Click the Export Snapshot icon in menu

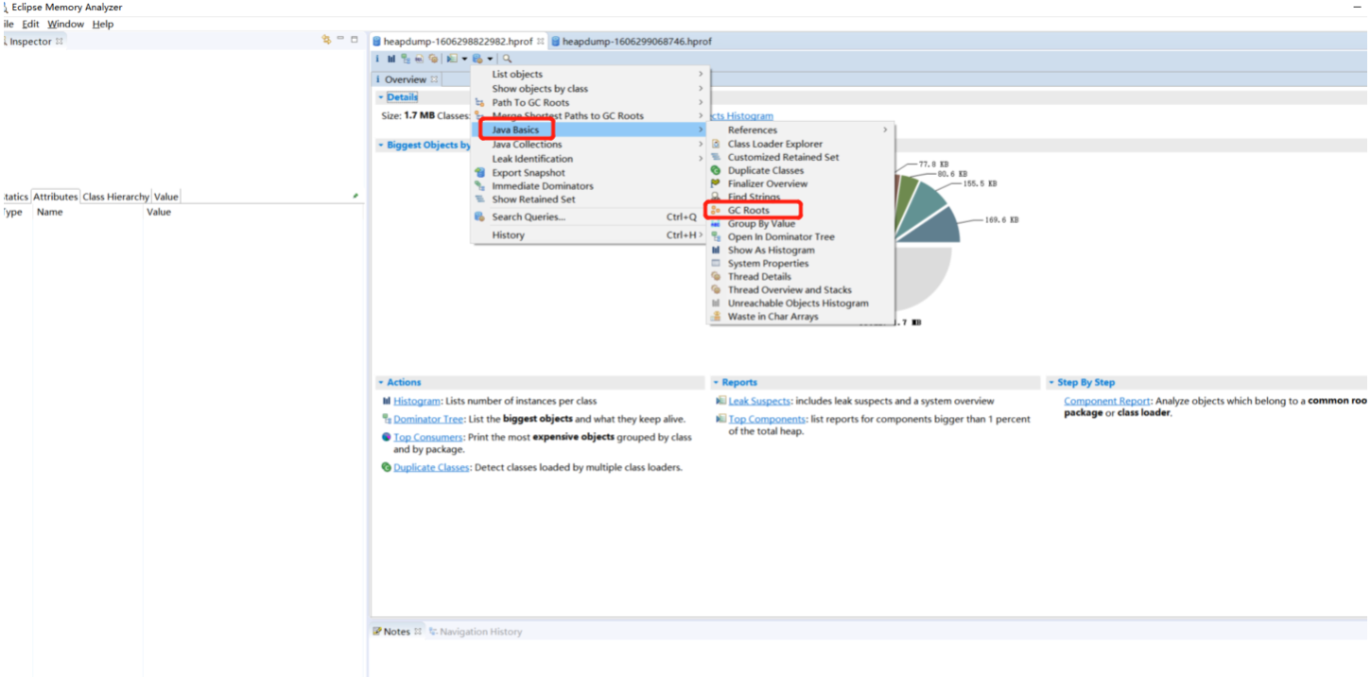coord(480,173)
